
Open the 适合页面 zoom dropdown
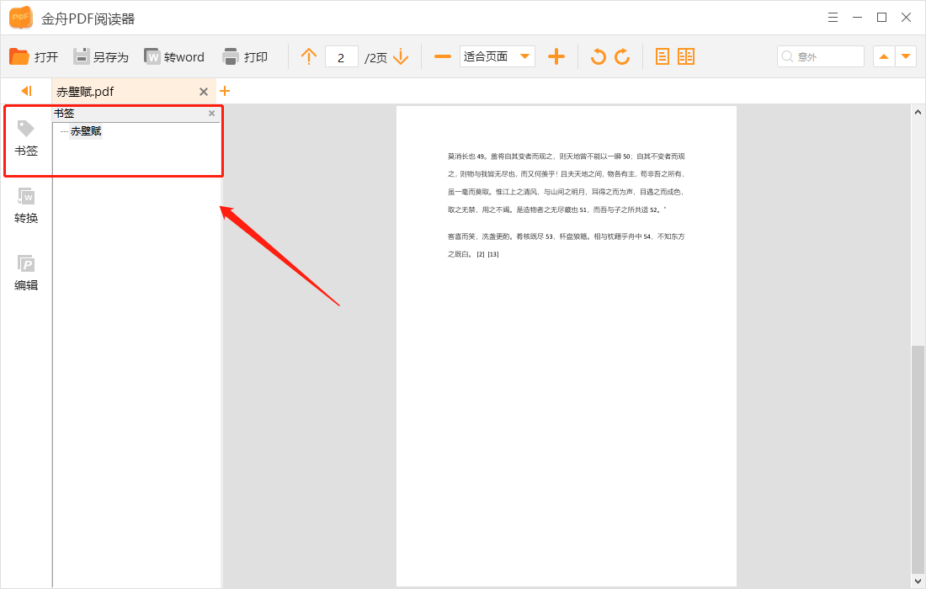click(x=498, y=56)
